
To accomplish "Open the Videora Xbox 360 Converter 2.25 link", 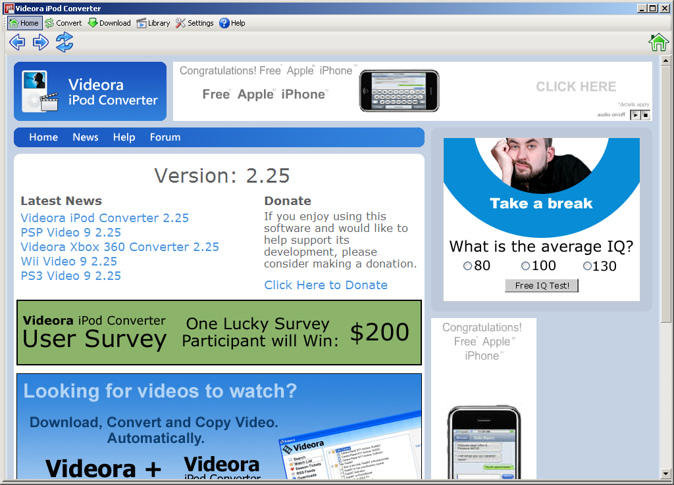I will coord(120,247).
